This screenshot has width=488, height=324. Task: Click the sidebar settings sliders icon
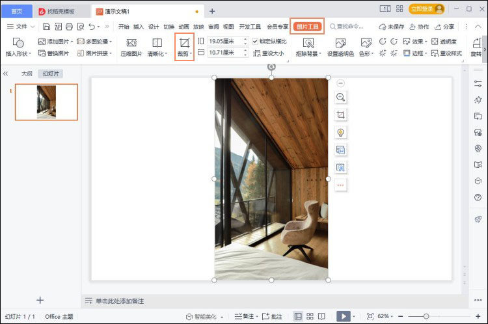coord(478,83)
